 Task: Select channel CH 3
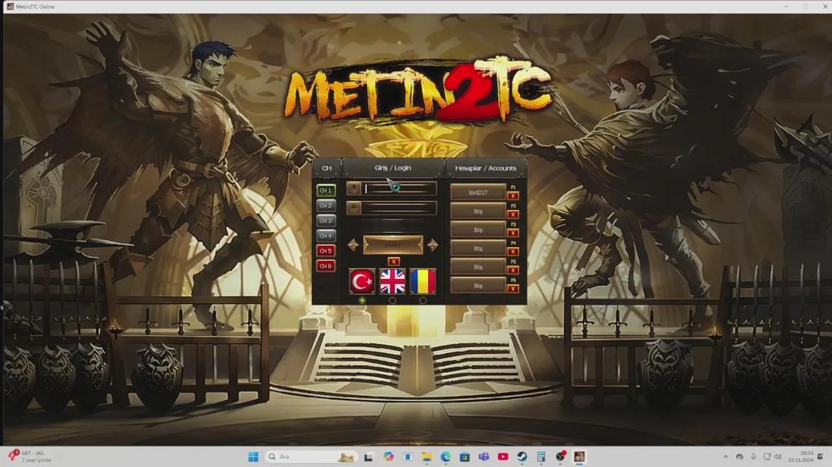pos(326,221)
